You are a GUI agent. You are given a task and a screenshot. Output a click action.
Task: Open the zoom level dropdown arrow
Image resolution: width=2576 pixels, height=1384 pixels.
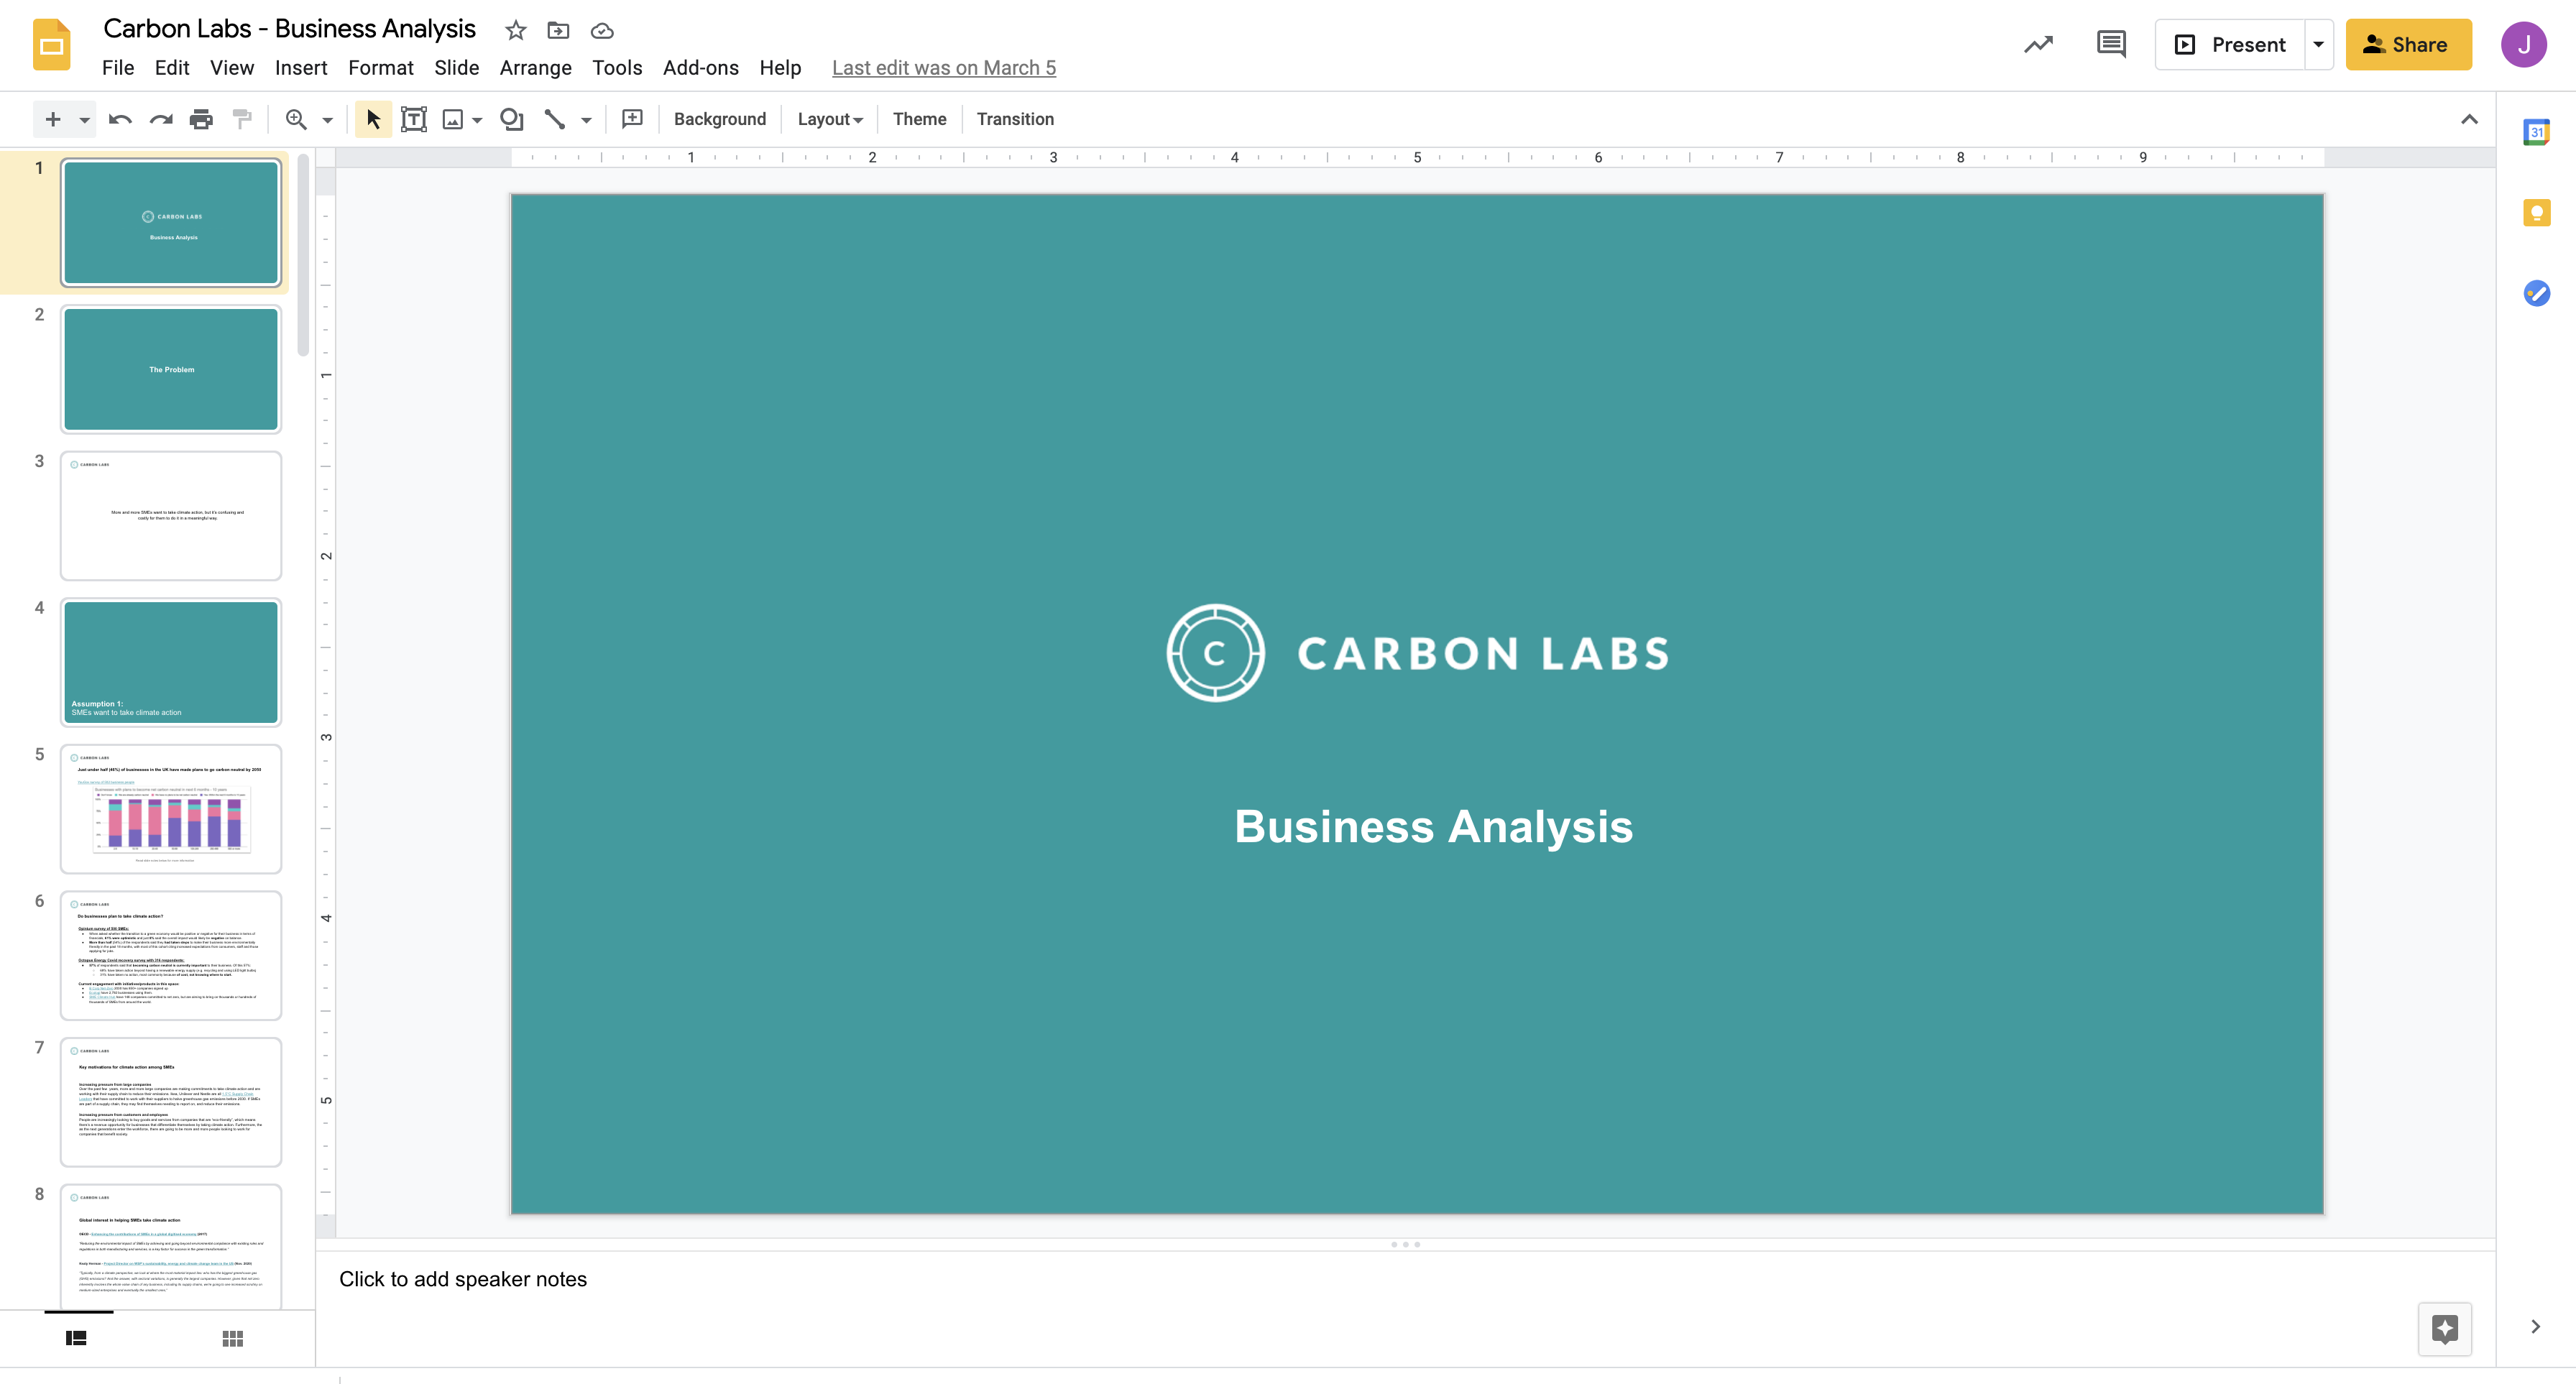point(327,120)
